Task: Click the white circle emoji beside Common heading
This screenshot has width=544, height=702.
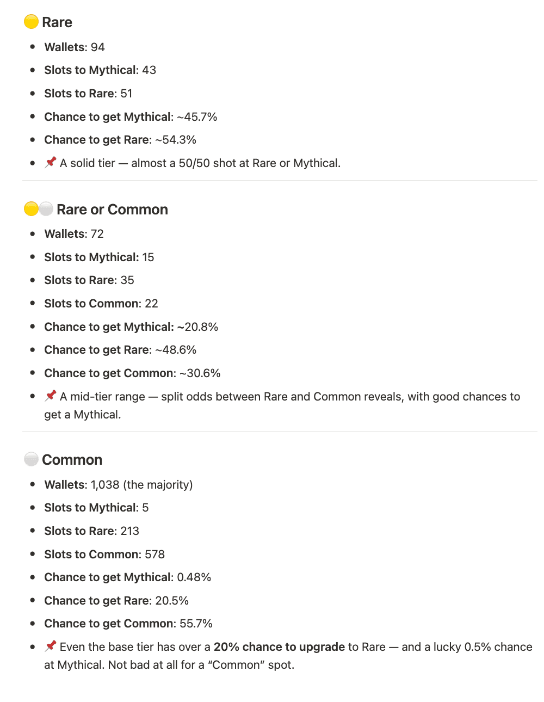Action: click(x=31, y=459)
